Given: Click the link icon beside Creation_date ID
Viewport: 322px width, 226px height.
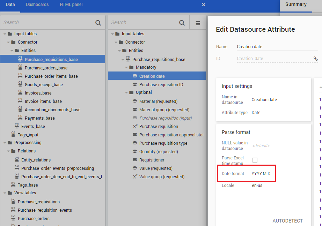Looking at the screenshot, I should click(x=315, y=59).
